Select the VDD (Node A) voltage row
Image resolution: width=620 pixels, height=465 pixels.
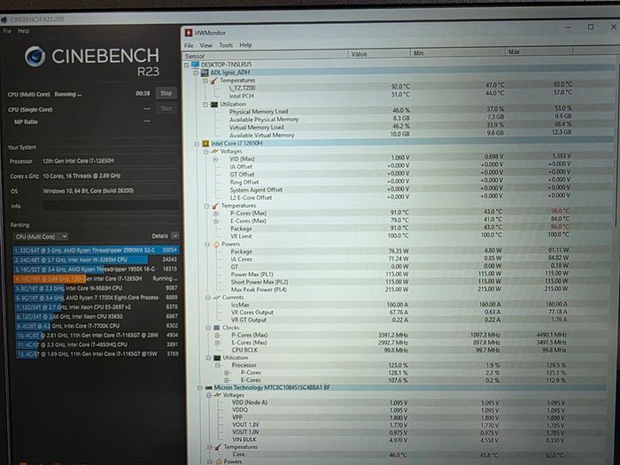[x=400, y=402]
